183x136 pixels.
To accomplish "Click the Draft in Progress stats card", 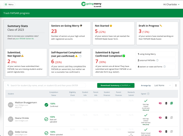I will (x=157, y=33).
